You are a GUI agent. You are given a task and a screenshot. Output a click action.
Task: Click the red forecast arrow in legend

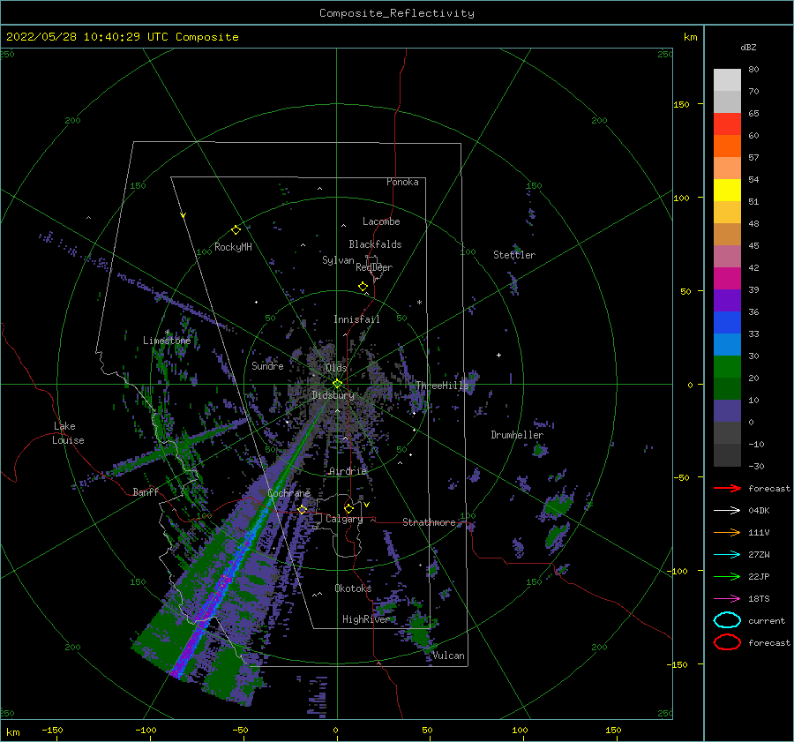point(727,488)
